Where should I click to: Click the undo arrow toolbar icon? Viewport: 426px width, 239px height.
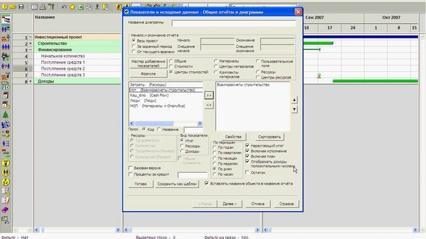point(64,7)
